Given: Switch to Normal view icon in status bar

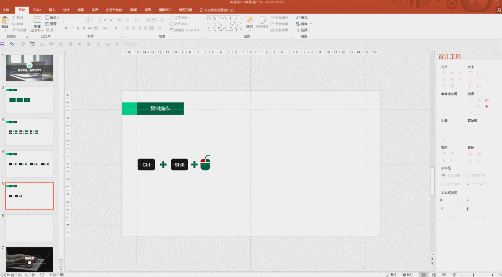Looking at the screenshot, I should pyautogui.click(x=424, y=275).
